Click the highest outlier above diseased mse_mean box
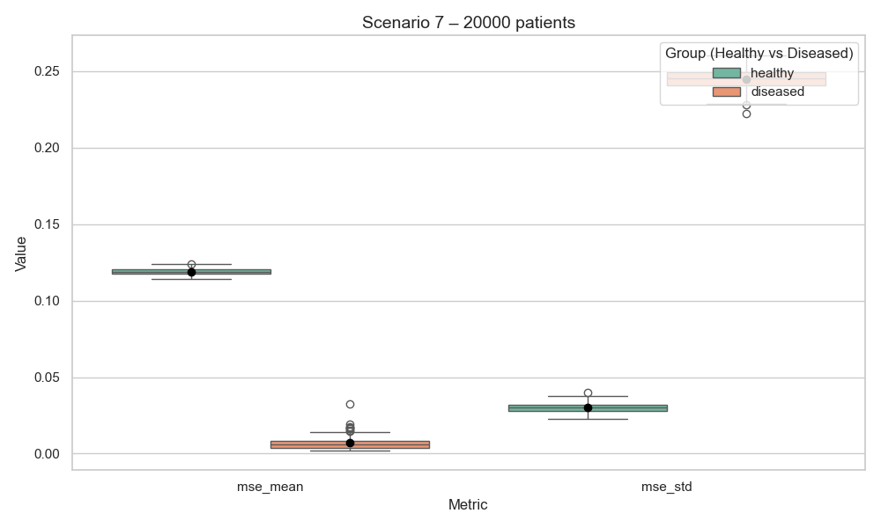Viewport: 881px width, 528px height. pos(350,405)
